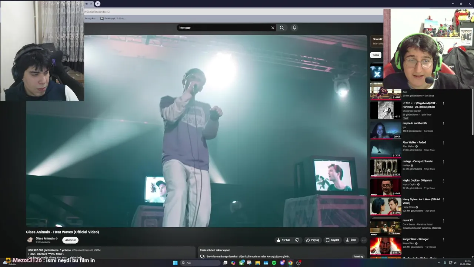Expand description with daha fazla
Viewport: 474px width, 267px height.
pyautogui.click(x=76, y=257)
